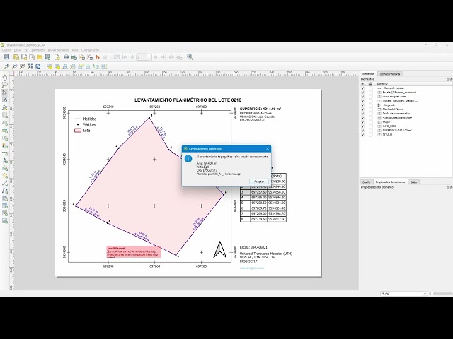453x339 pixels.
Task: Toggle visibility of TITULO item
Action: tap(363, 135)
